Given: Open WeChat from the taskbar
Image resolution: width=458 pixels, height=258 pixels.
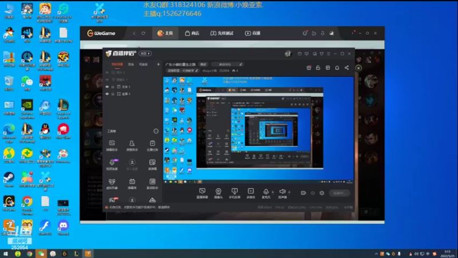Looking at the screenshot, I should click(41, 253).
